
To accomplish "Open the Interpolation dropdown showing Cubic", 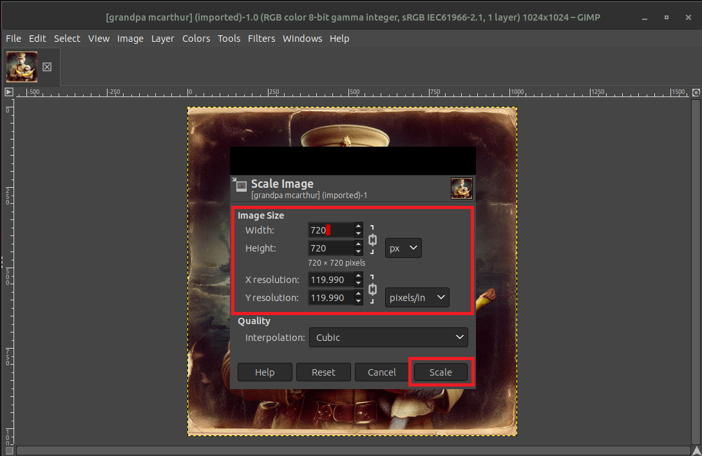I will (388, 337).
